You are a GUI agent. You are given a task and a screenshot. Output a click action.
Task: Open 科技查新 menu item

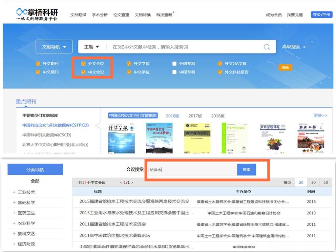coord(164,15)
